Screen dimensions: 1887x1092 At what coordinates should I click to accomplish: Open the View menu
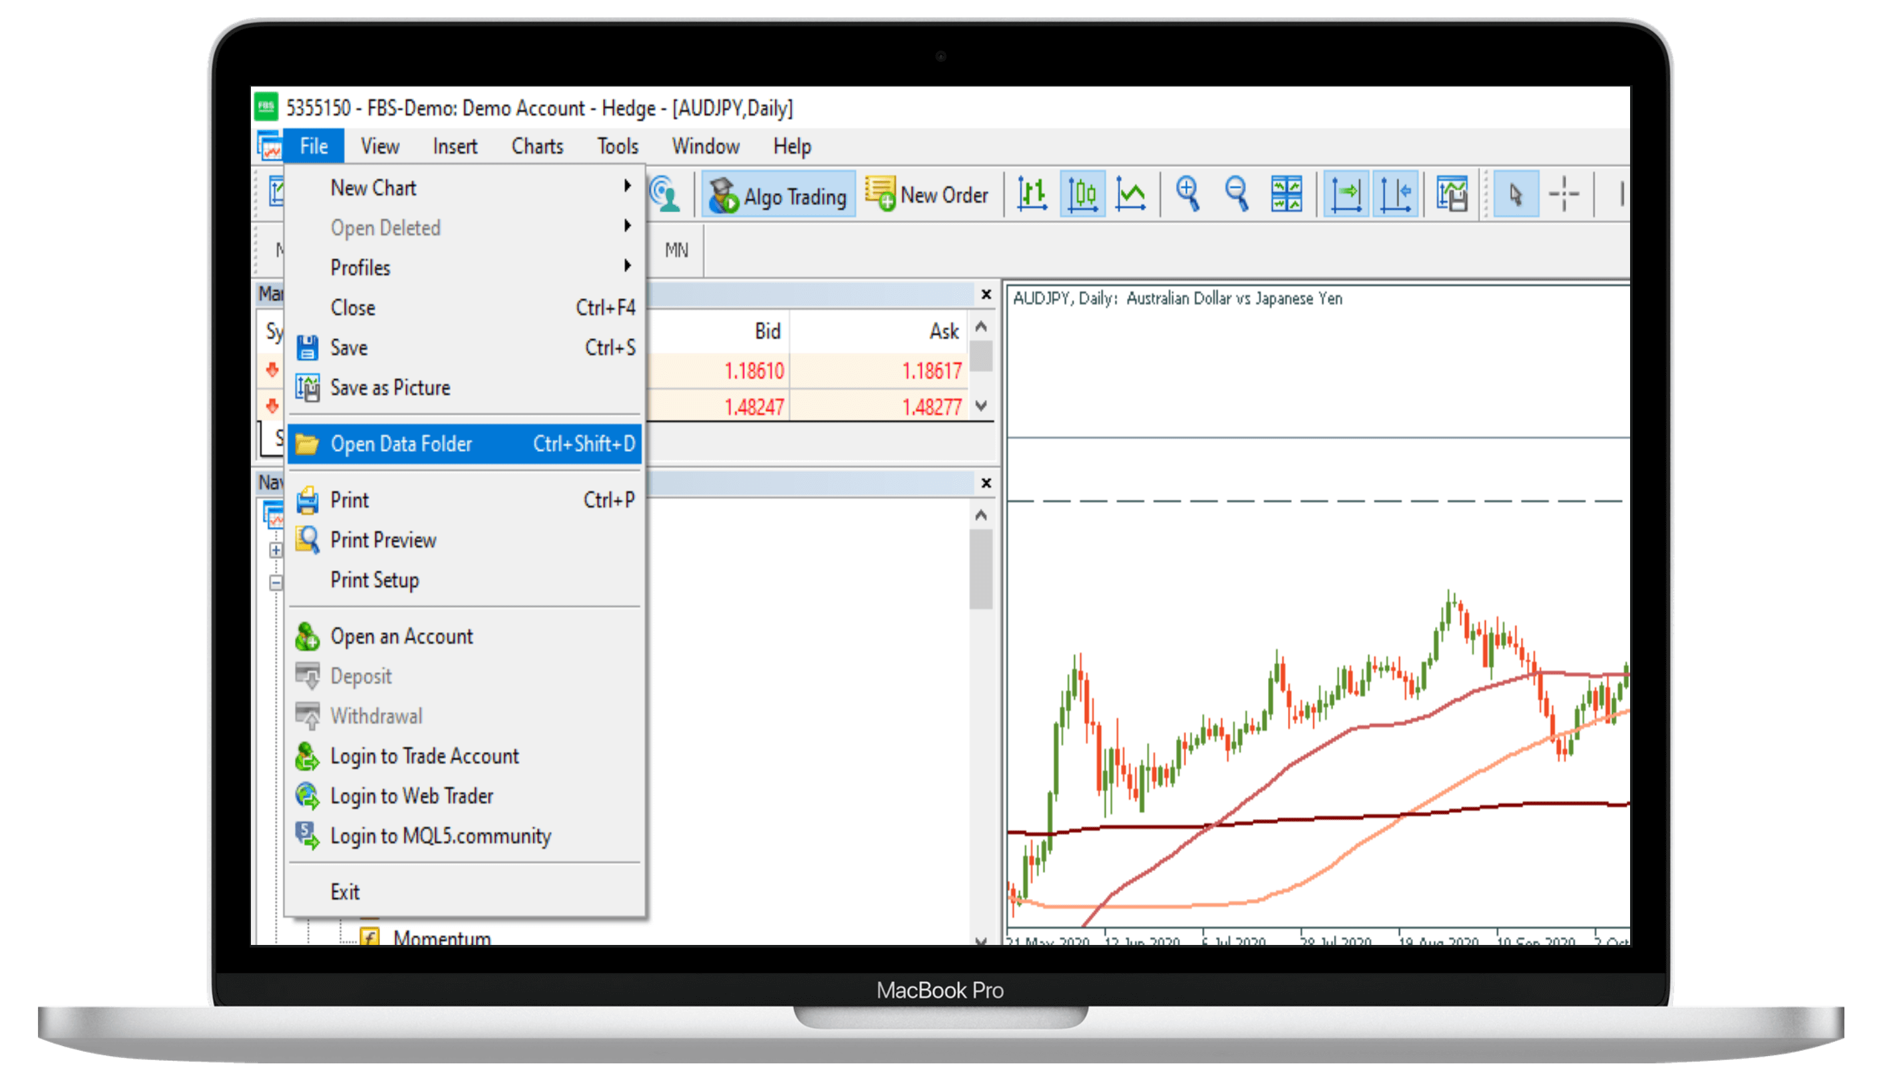379,146
